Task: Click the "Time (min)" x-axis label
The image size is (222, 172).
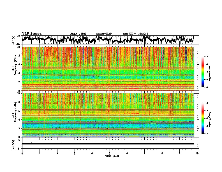Action: 112,156
